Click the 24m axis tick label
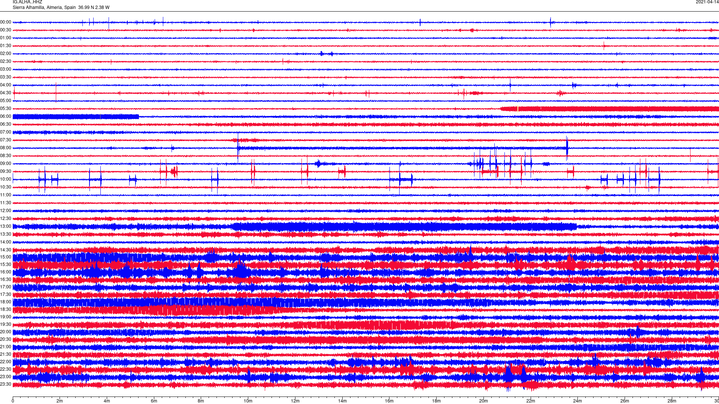Screen dimensions: 719x404 coord(577,401)
